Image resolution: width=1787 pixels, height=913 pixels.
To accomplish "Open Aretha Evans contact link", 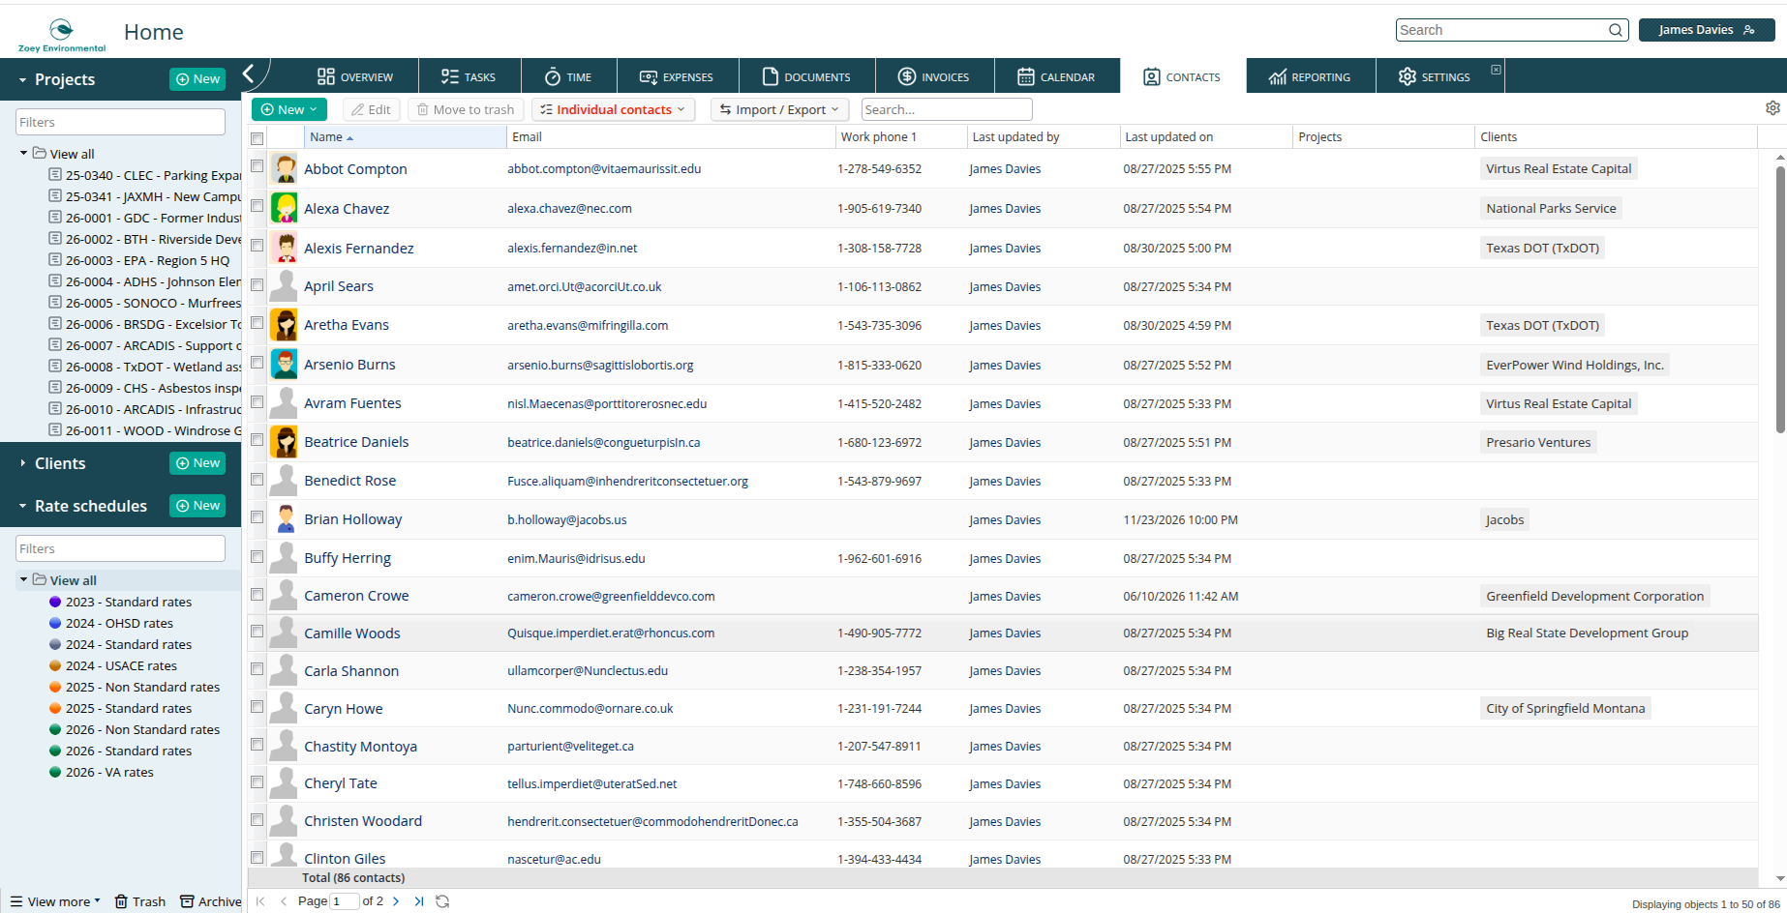I will click(346, 325).
